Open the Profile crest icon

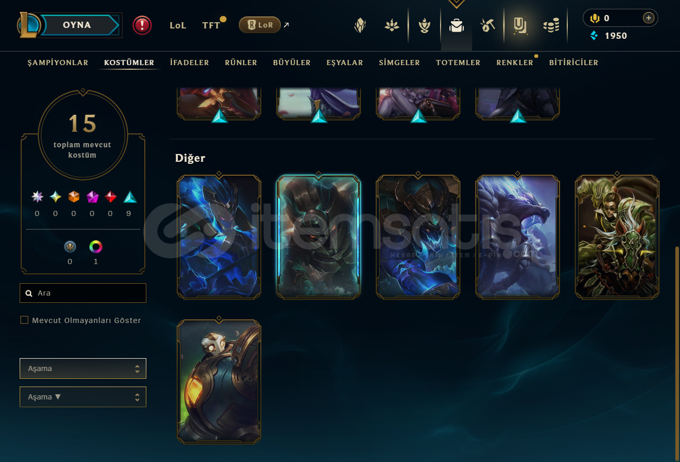pyautogui.click(x=360, y=25)
